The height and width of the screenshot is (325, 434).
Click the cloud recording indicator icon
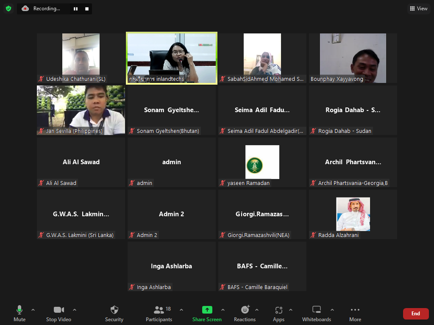point(25,8)
